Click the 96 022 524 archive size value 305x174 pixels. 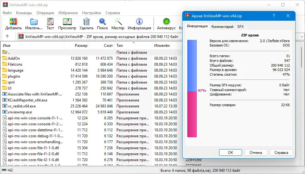click(x=281, y=70)
